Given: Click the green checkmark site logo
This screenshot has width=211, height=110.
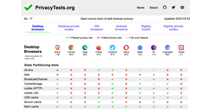Looking at the screenshot, I should [x=28, y=7].
